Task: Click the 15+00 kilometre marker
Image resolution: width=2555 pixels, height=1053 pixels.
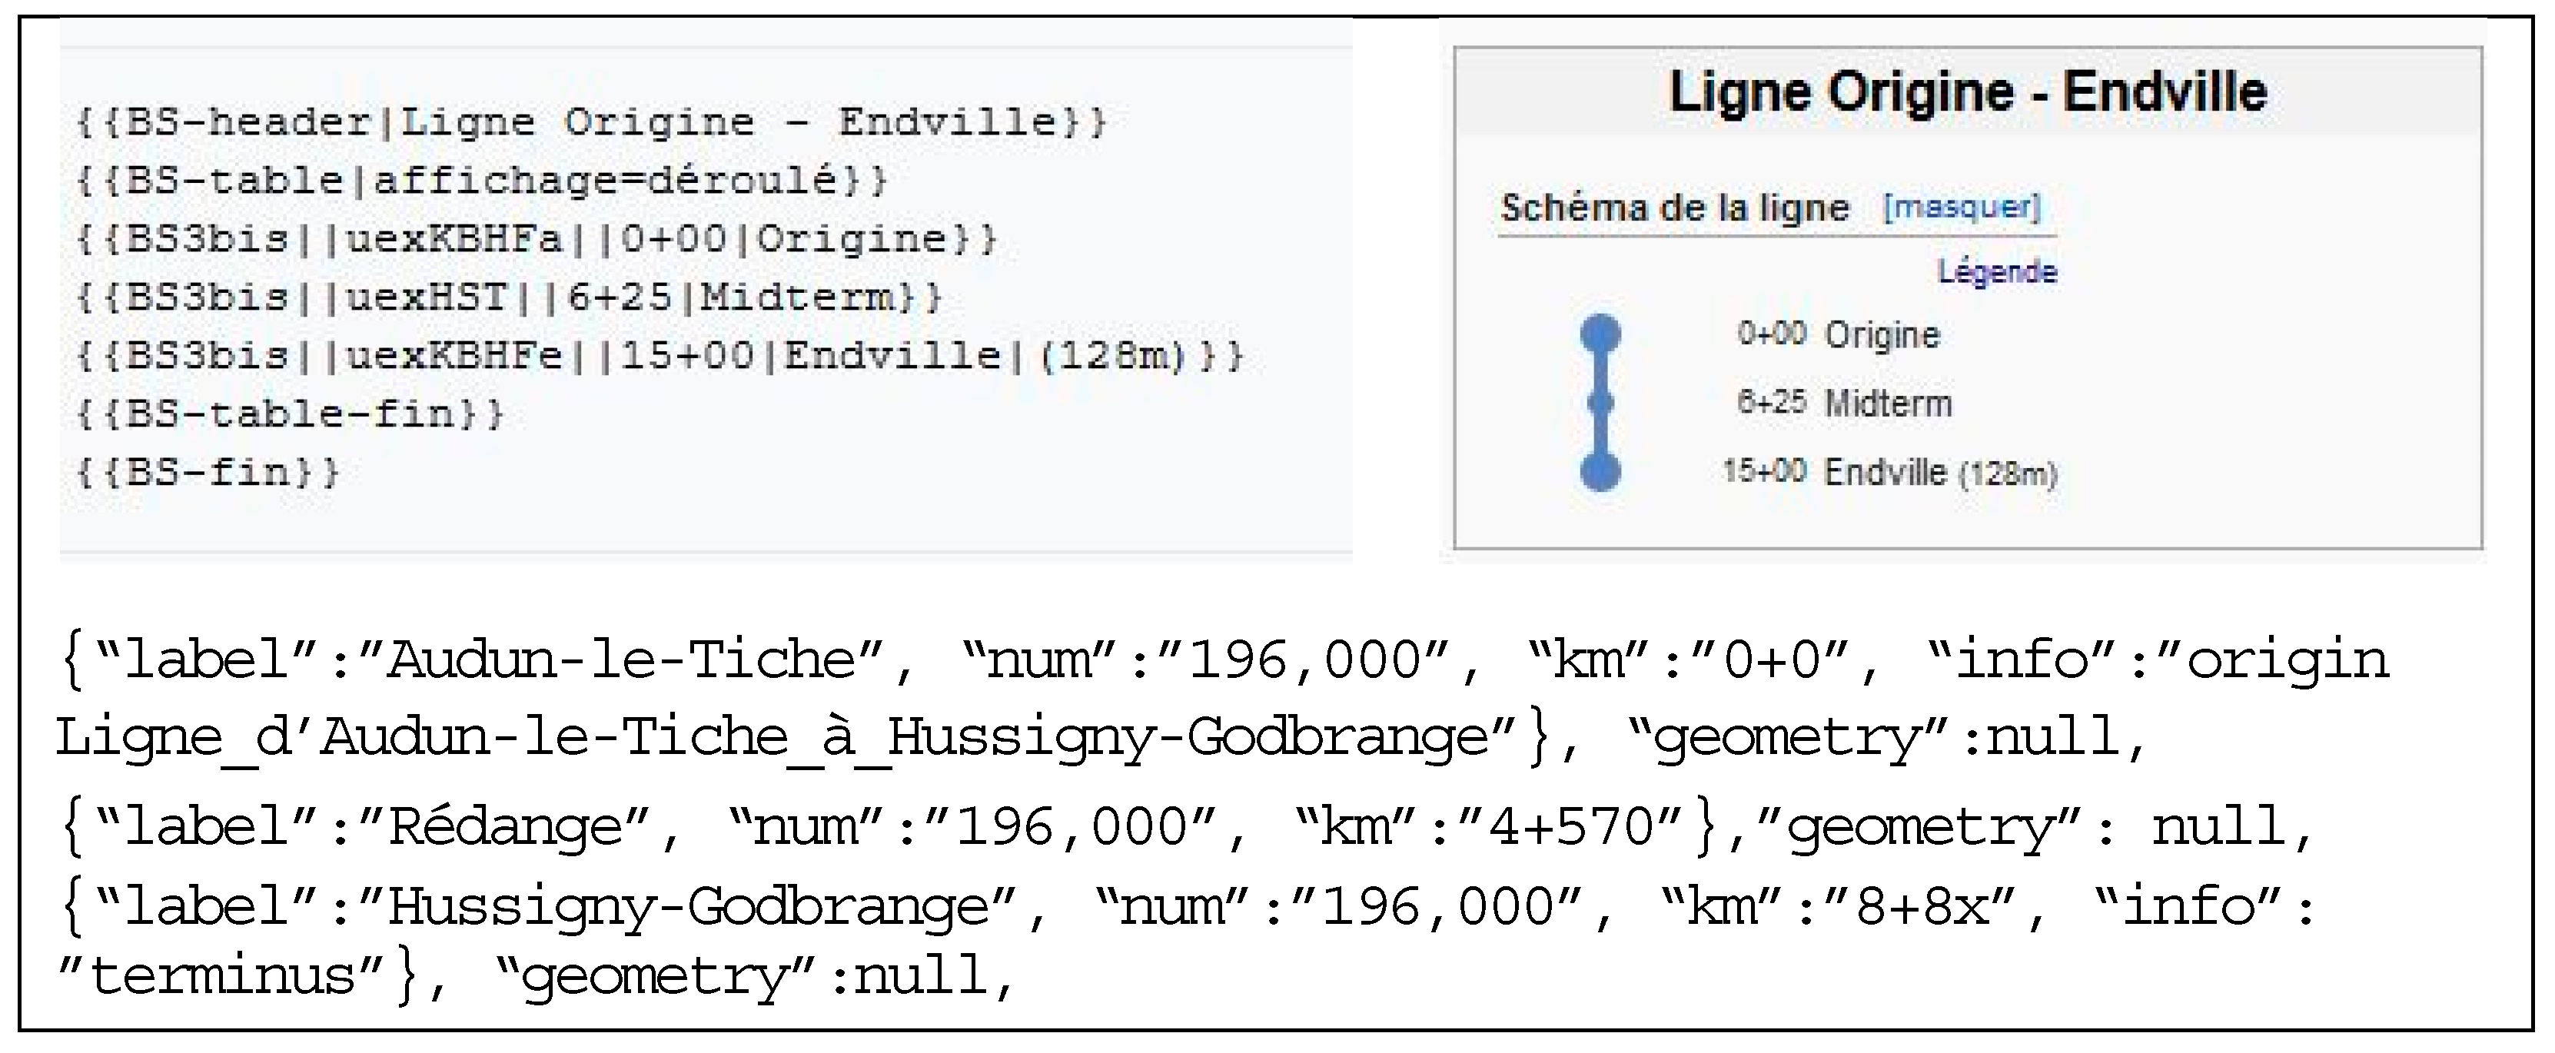Action: (x=1765, y=470)
